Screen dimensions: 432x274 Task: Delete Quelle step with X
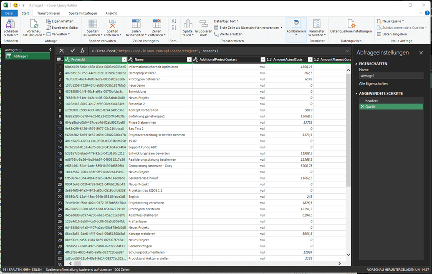click(363, 107)
